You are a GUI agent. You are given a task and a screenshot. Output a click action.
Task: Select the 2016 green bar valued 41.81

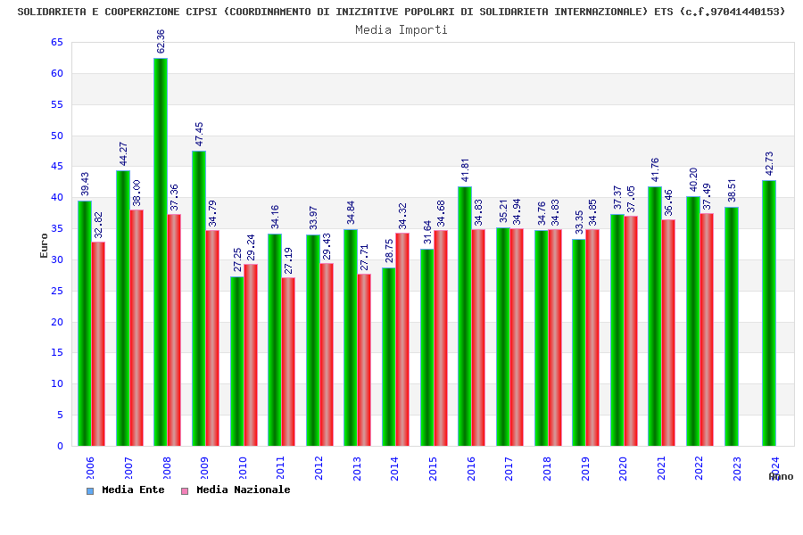465,316
